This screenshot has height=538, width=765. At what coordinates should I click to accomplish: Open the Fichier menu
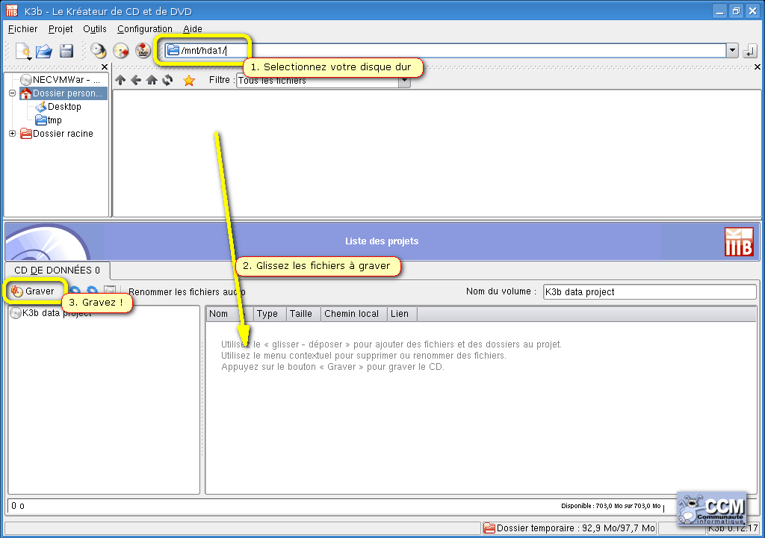(23, 29)
